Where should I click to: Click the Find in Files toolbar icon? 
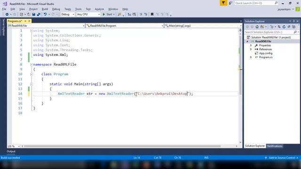coord(119,15)
